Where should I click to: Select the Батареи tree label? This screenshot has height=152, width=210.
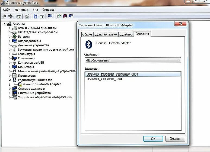[x=24, y=37]
